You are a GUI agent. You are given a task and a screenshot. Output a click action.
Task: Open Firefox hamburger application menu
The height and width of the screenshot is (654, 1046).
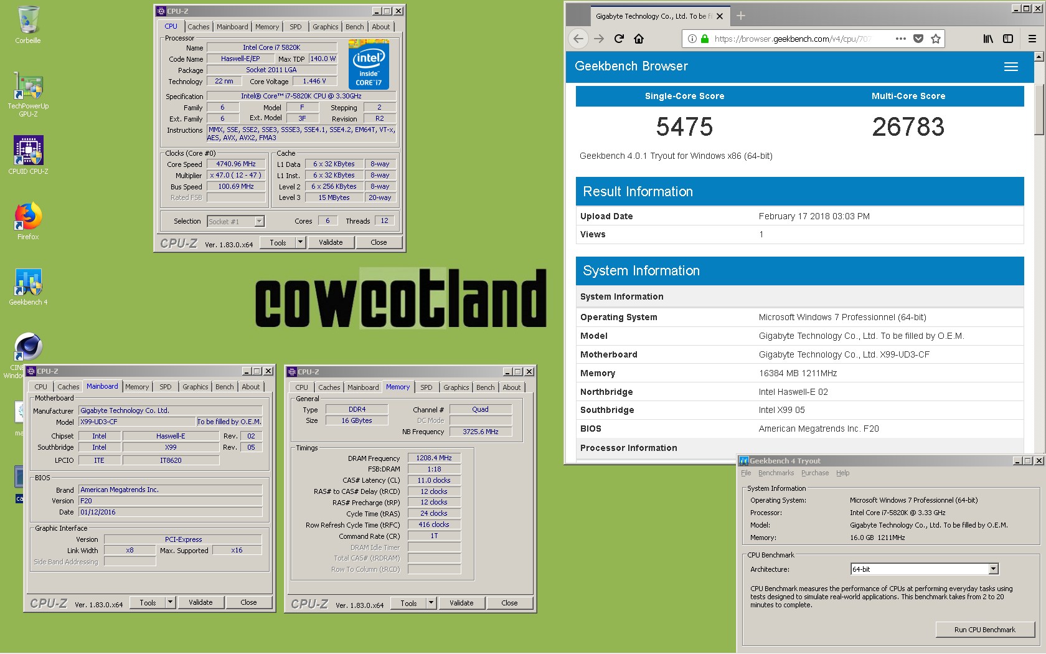tap(1032, 39)
